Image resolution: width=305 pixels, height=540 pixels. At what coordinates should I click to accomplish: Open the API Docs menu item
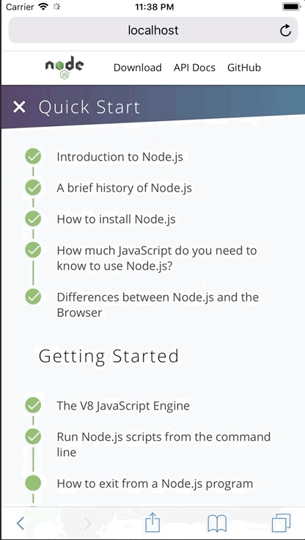(x=194, y=67)
